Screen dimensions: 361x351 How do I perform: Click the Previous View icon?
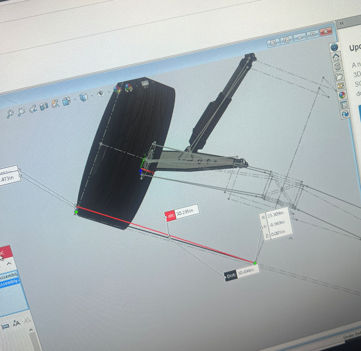tap(33, 109)
